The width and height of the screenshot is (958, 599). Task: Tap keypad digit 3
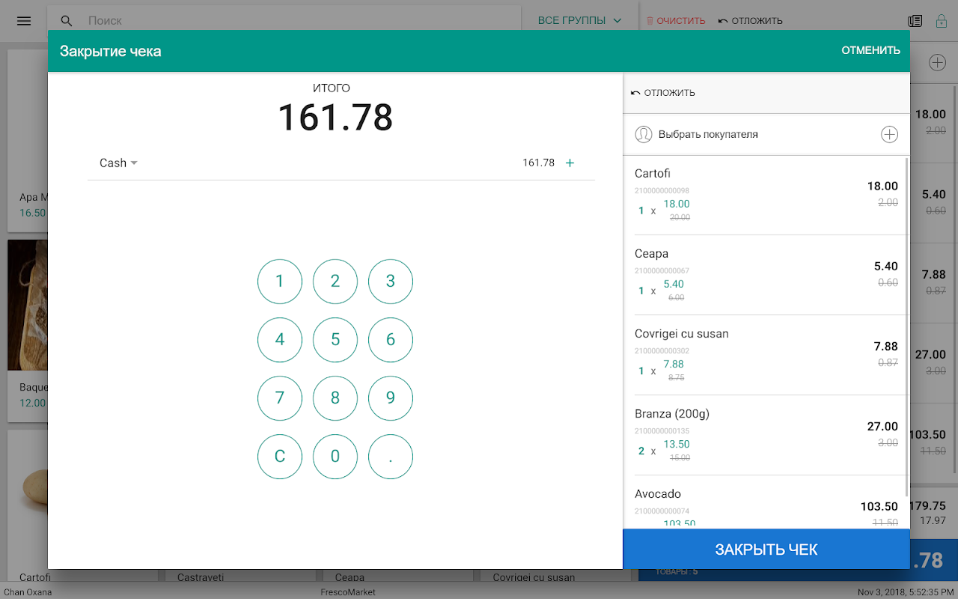(391, 282)
